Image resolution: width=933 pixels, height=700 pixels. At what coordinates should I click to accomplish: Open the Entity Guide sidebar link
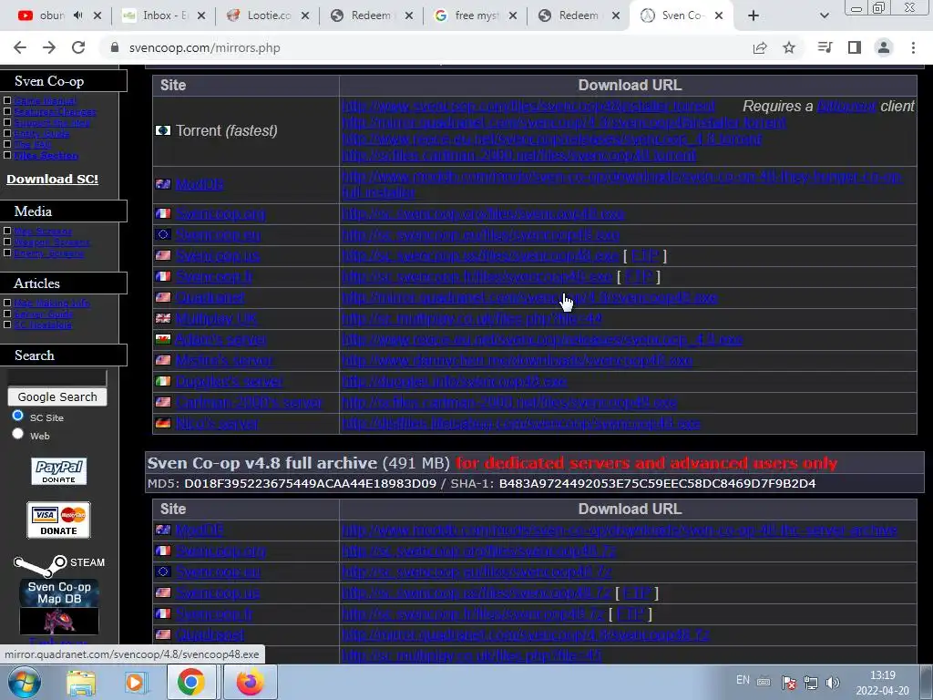coord(42,133)
